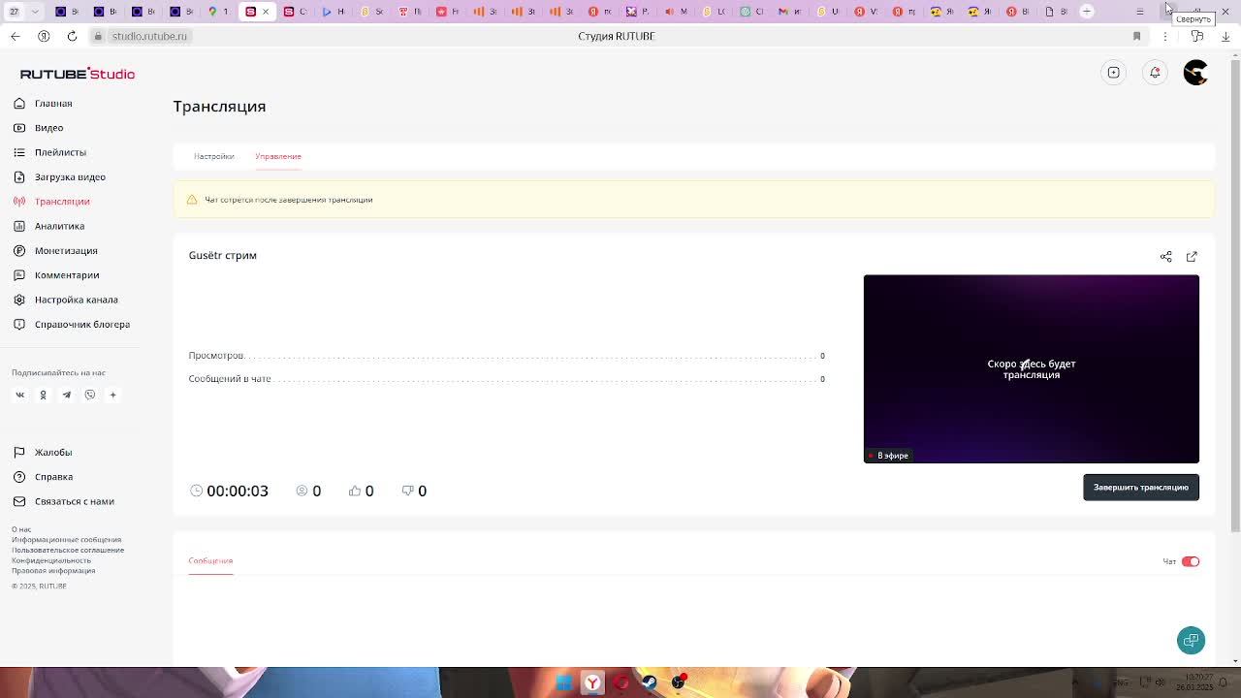Click the Yandex home button in toolbar

44,36
